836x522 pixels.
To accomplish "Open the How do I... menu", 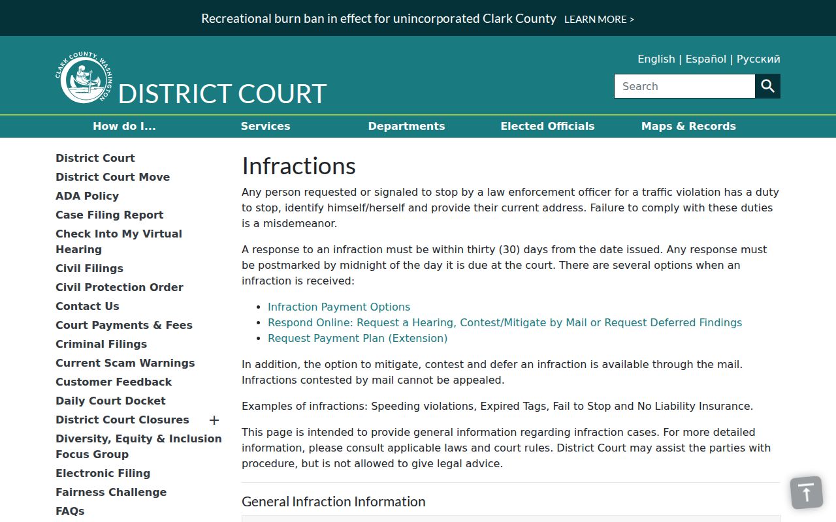I will point(124,127).
